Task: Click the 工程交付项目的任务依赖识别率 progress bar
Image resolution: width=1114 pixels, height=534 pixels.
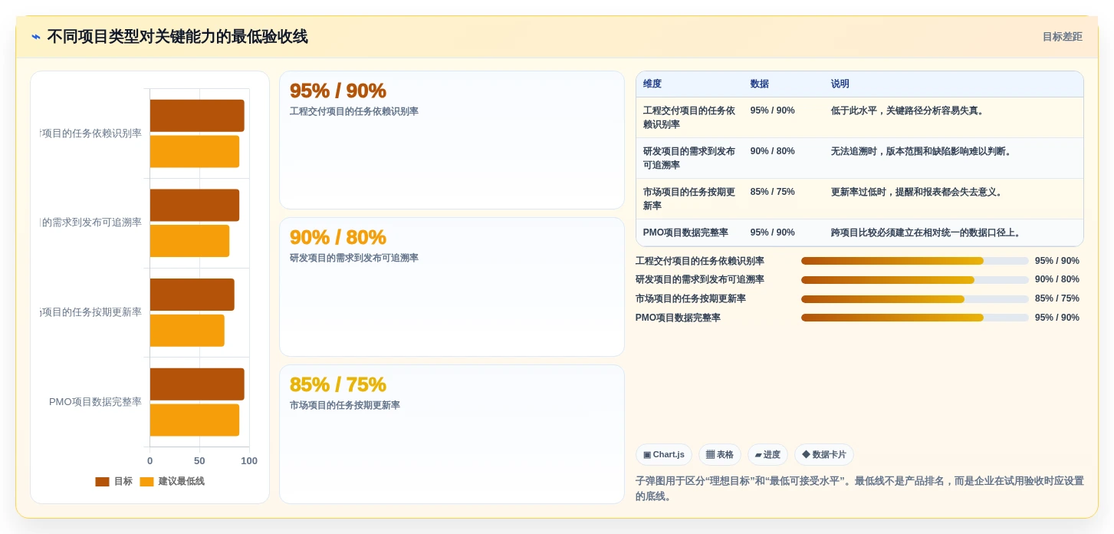Action: pos(915,261)
